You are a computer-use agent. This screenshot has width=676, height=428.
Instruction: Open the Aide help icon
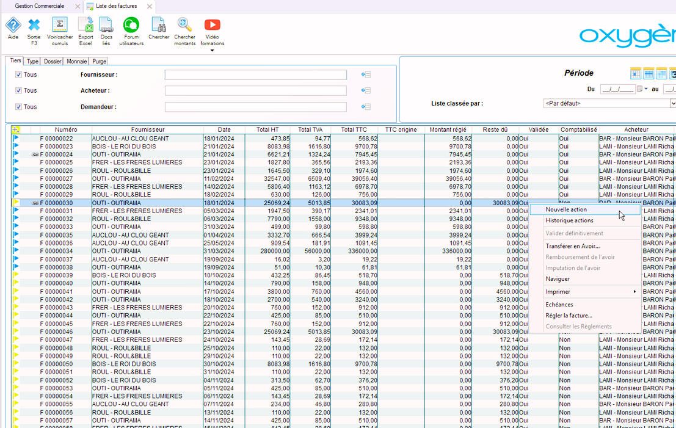pyautogui.click(x=13, y=26)
